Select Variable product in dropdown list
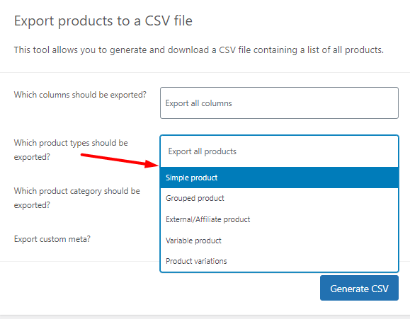The image size is (410, 319). pos(279,240)
